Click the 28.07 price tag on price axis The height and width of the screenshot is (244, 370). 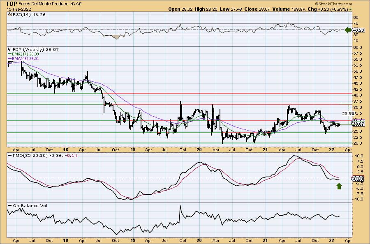pyautogui.click(x=359, y=124)
